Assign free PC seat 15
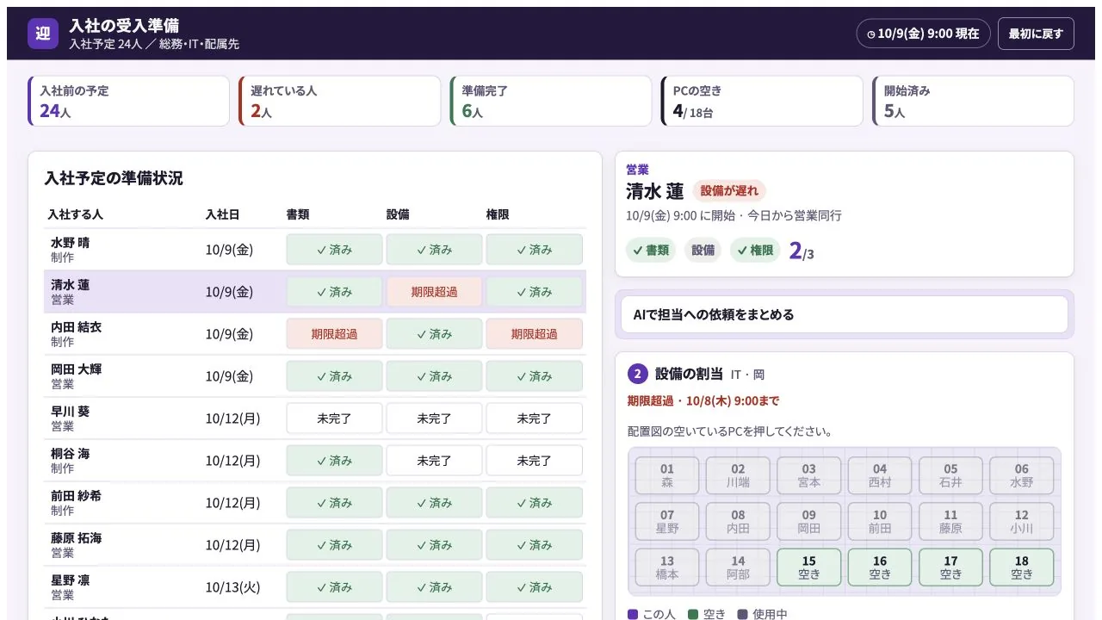 (x=809, y=567)
